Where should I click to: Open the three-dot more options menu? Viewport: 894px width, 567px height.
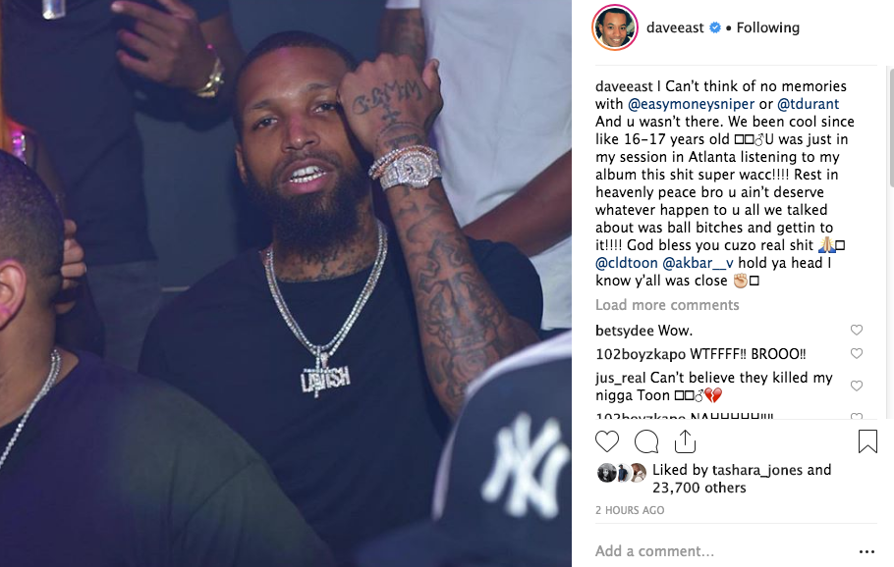(x=866, y=551)
